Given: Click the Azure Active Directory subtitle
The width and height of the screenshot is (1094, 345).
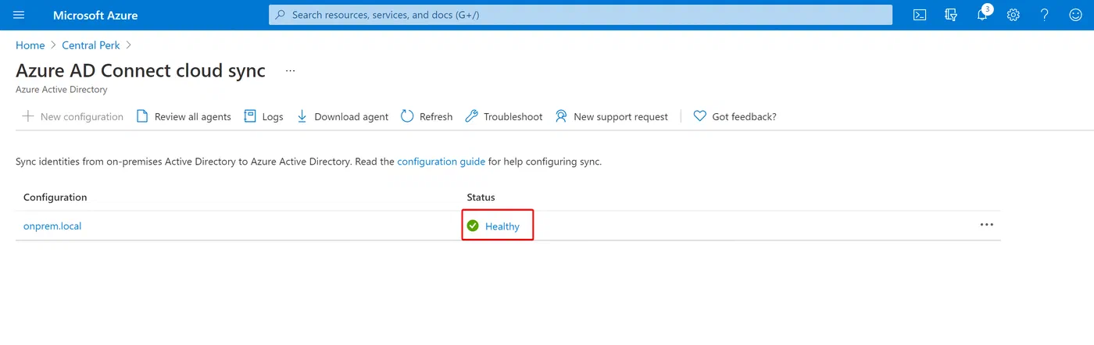Looking at the screenshot, I should [x=61, y=90].
